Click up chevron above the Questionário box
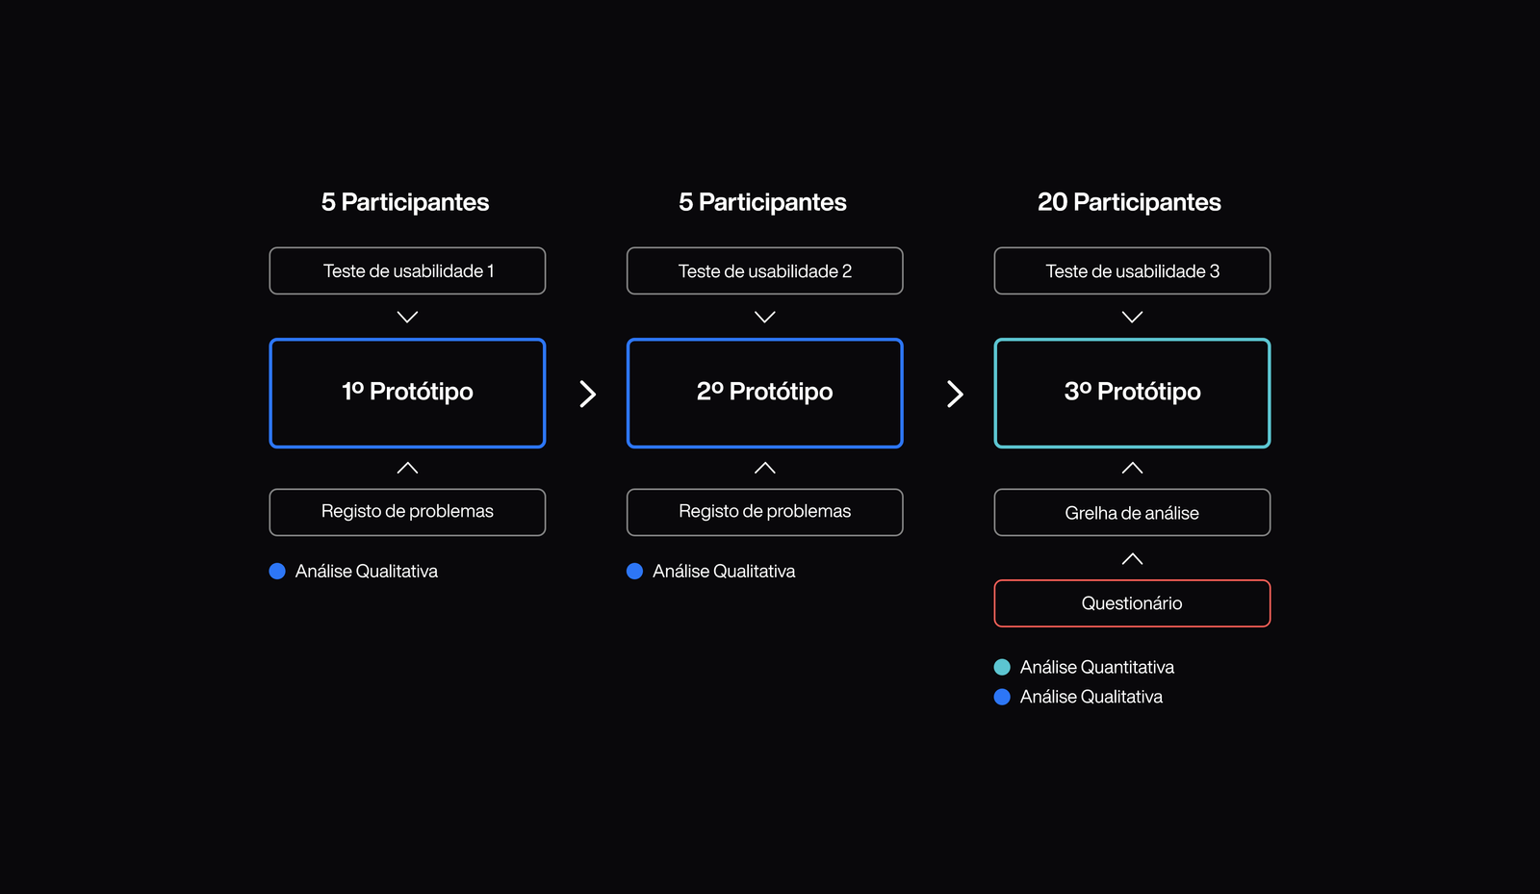 point(1132,558)
